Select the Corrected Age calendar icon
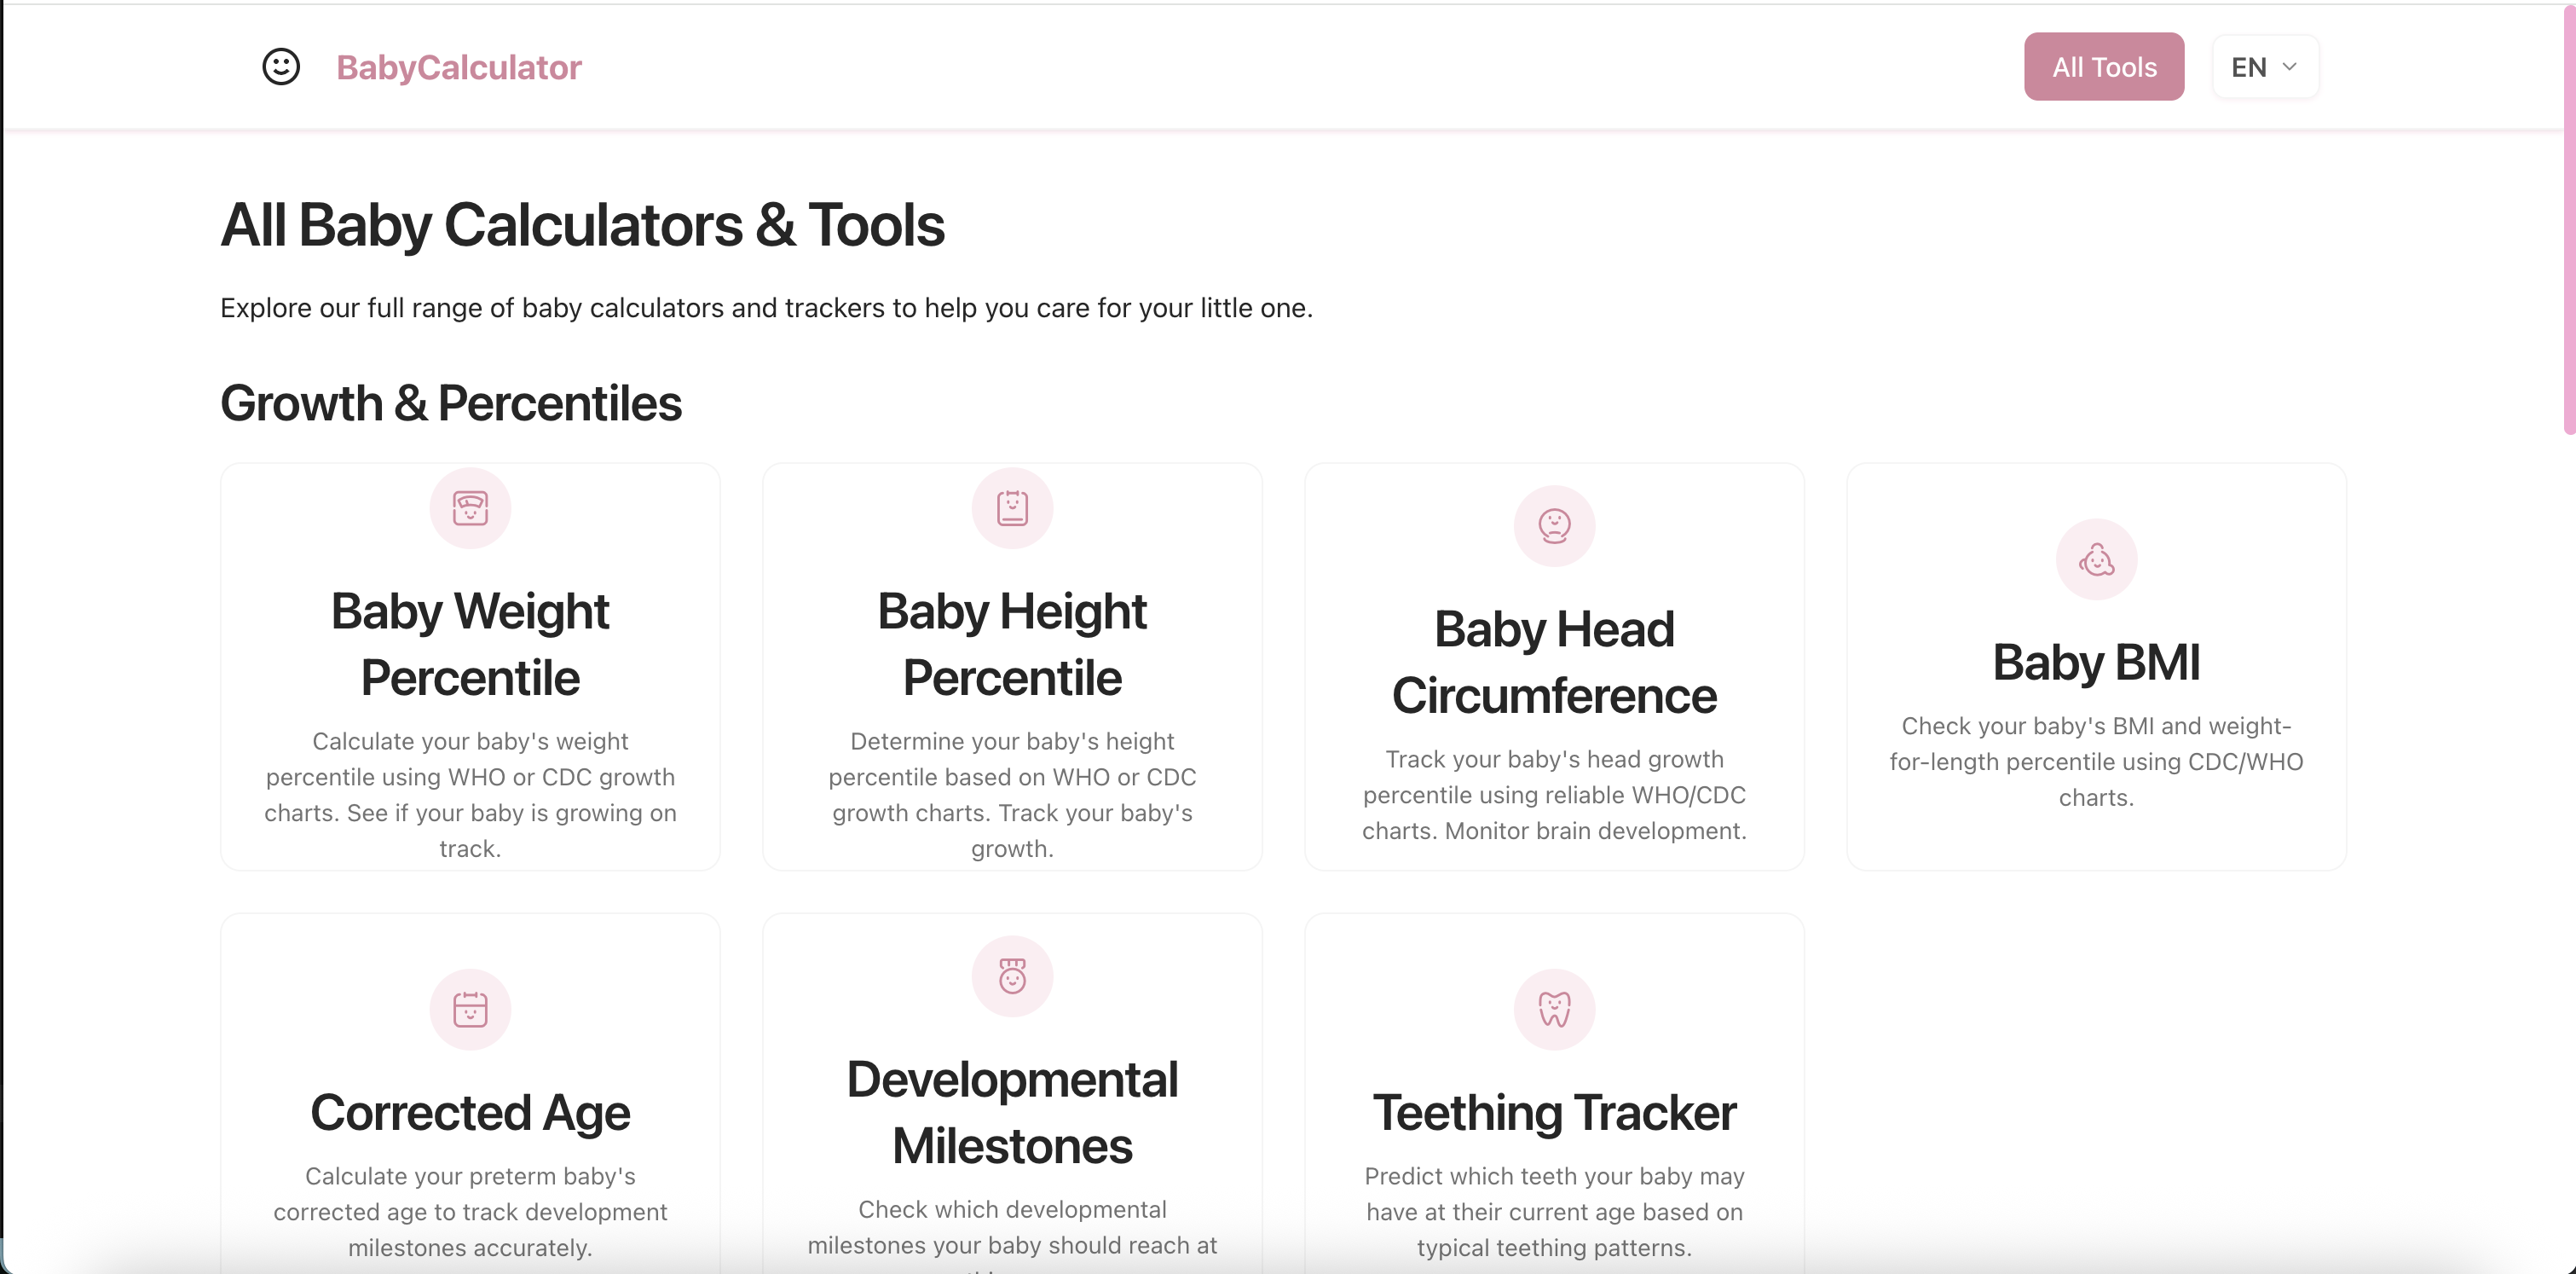This screenshot has height=1274, width=2576. [470, 1009]
